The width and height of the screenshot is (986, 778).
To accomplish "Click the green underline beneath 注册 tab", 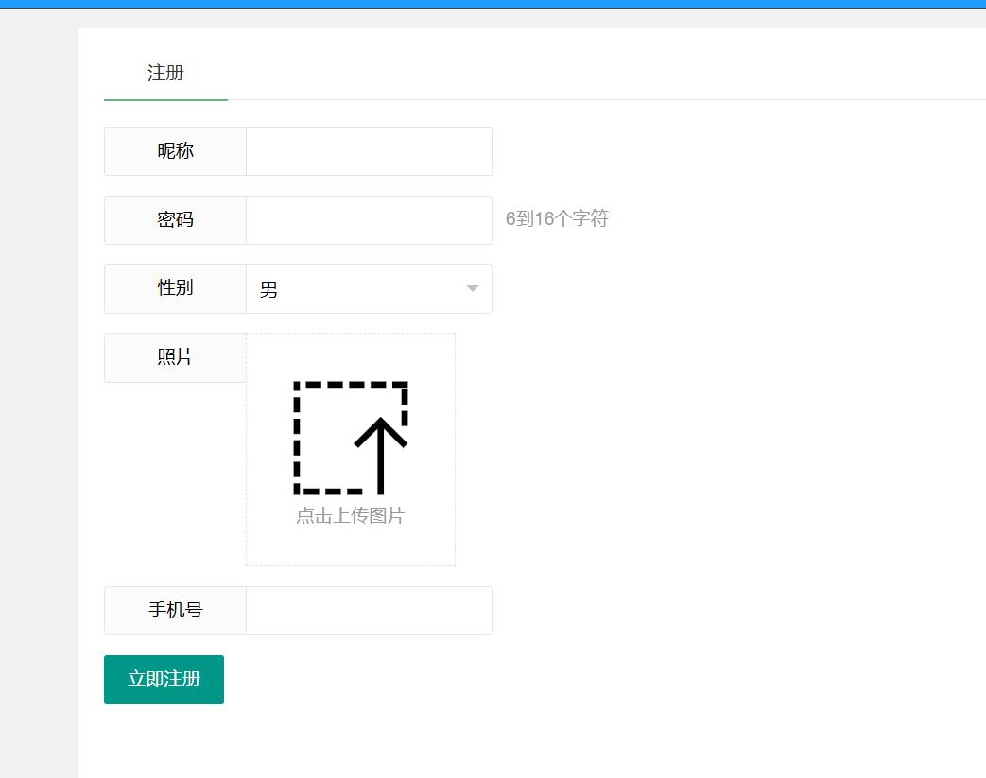I will (x=165, y=99).
